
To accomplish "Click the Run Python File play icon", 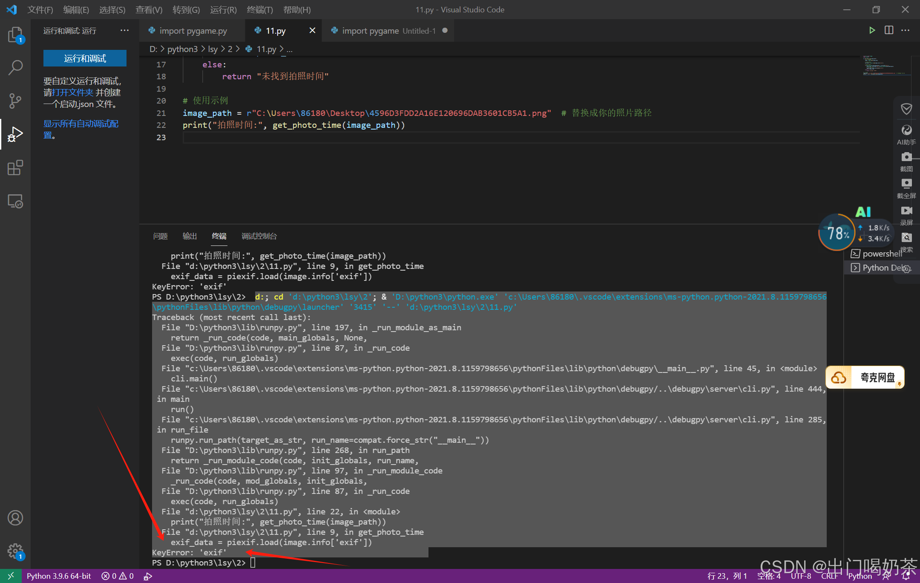I will (x=872, y=30).
